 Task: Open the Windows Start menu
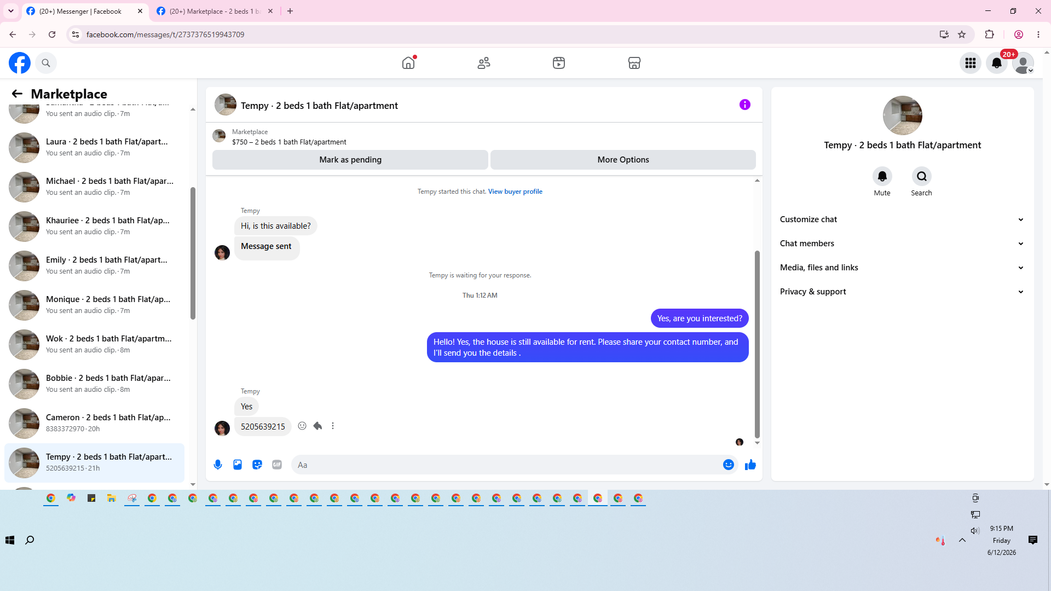tap(10, 540)
